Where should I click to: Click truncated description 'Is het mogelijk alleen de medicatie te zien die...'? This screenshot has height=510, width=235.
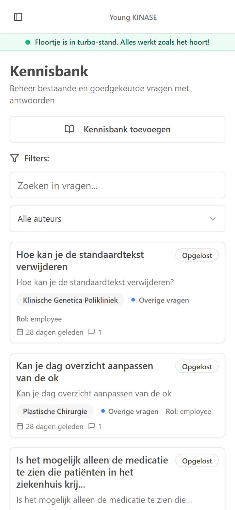click(x=104, y=500)
